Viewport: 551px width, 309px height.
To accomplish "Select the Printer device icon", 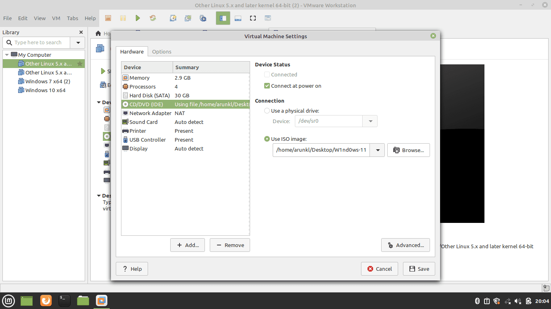I will point(125,131).
